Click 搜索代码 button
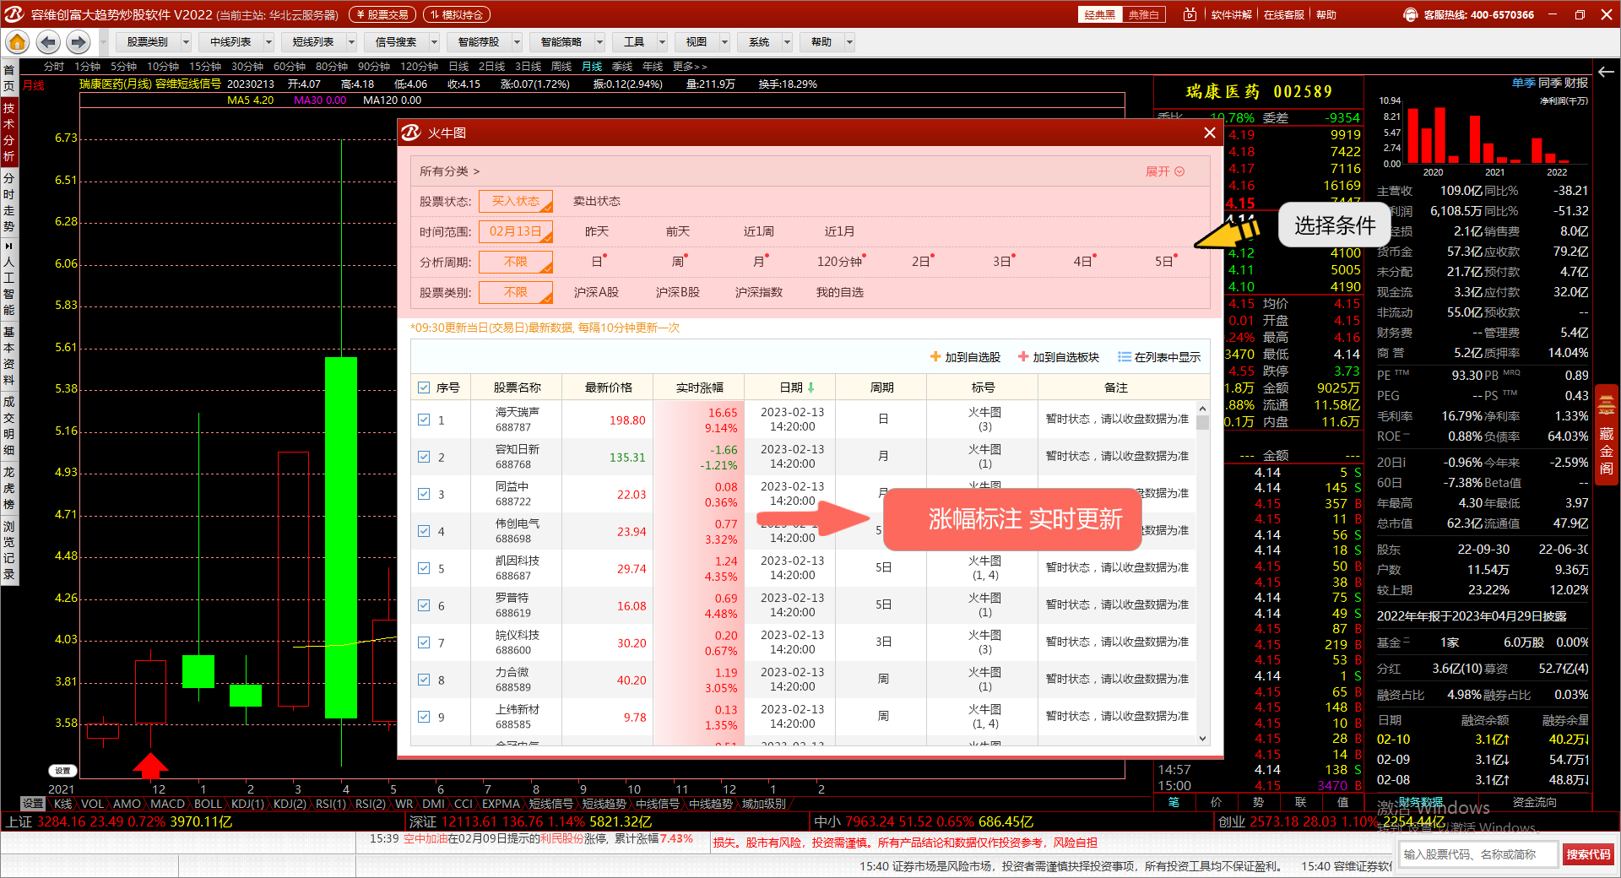Viewport: 1621px width, 878px height. tap(1588, 854)
